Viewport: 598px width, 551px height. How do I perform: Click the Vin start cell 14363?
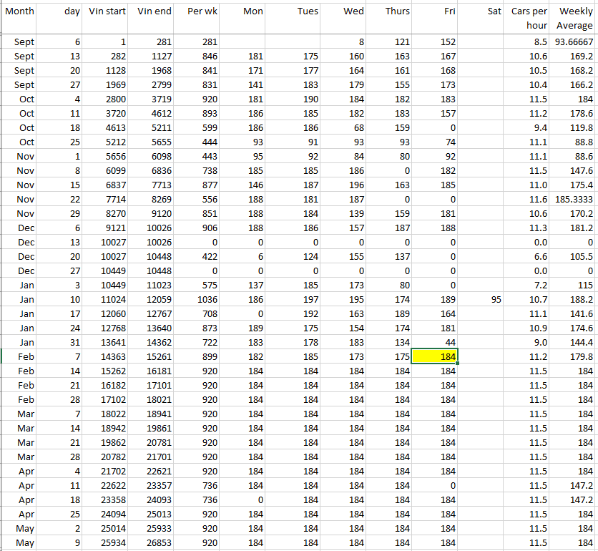click(106, 356)
